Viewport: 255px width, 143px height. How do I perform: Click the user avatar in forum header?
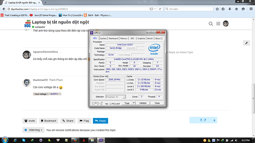point(226,24)
